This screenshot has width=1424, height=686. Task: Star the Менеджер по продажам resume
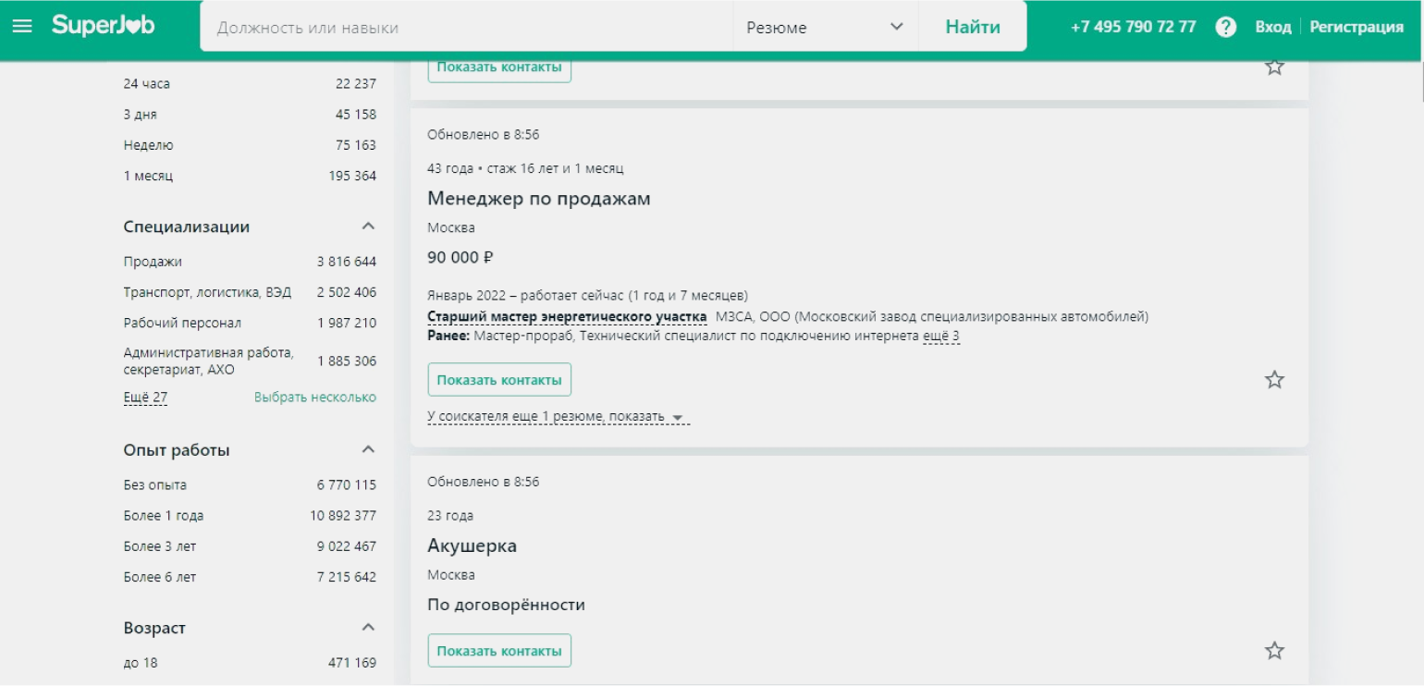[x=1274, y=380]
